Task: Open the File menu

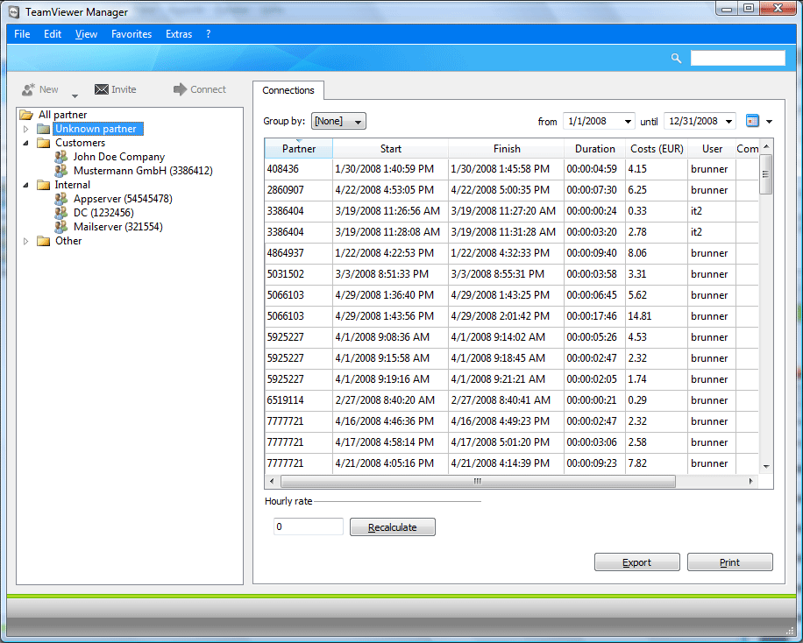Action: pyautogui.click(x=22, y=34)
